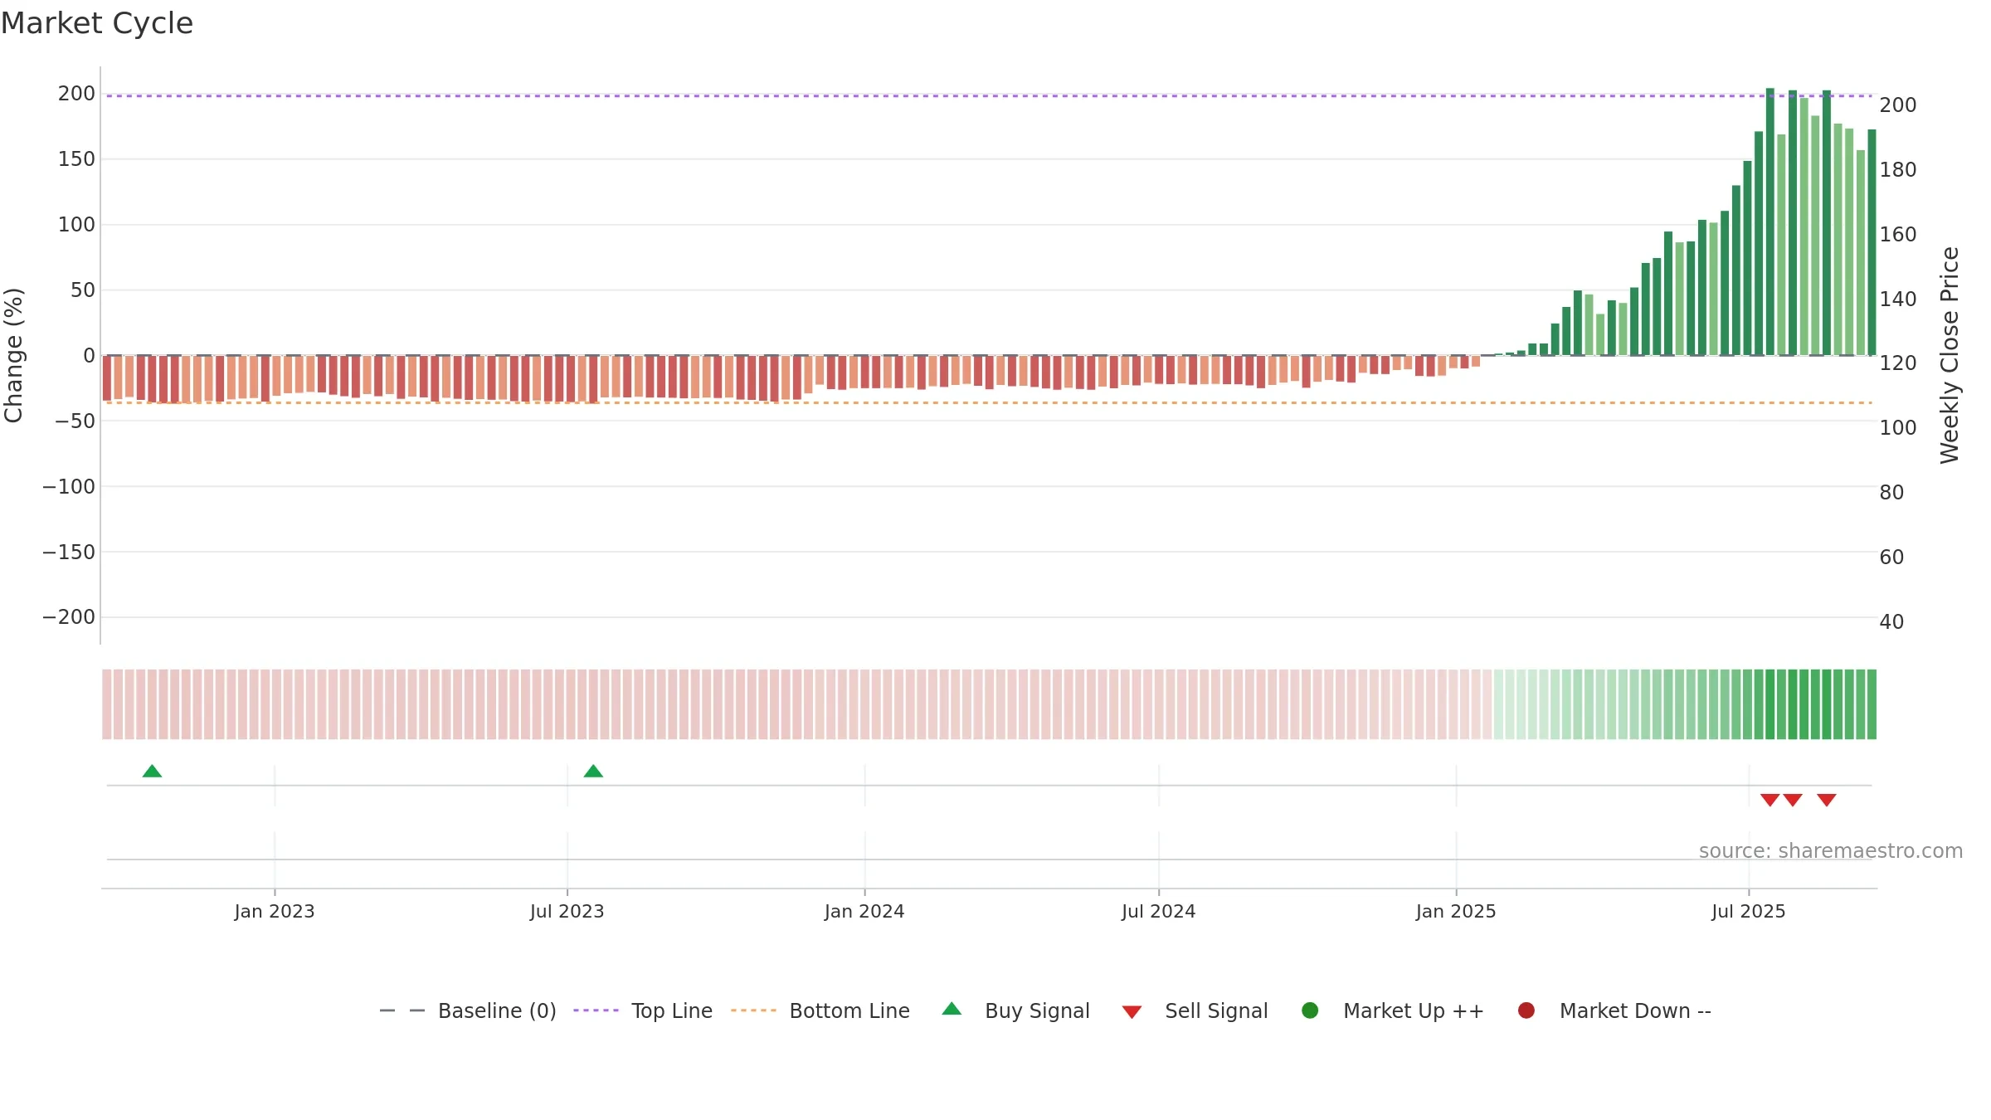Click the Market Down -- legend label
The width and height of the screenshot is (1991, 1120).
click(1635, 1010)
